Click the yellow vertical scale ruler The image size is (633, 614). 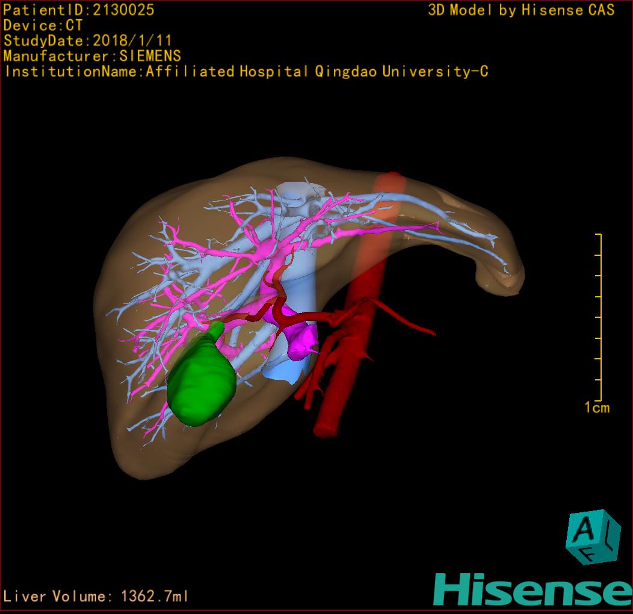pyautogui.click(x=600, y=317)
